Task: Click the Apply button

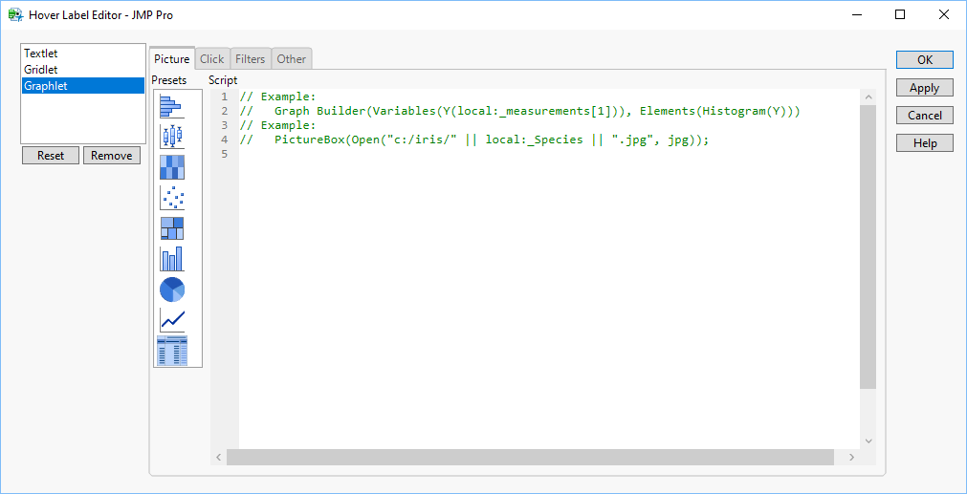Action: click(x=925, y=88)
